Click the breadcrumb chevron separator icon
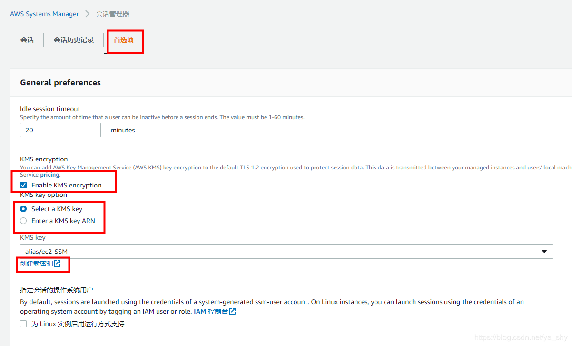 click(x=88, y=14)
